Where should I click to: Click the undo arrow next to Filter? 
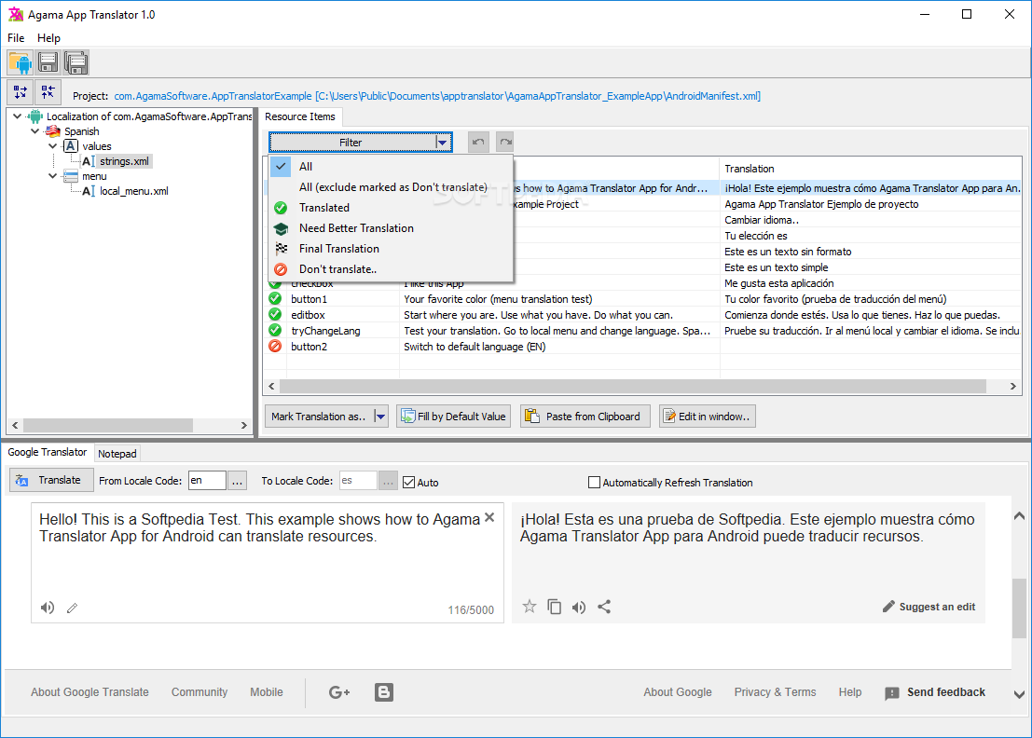(x=478, y=142)
